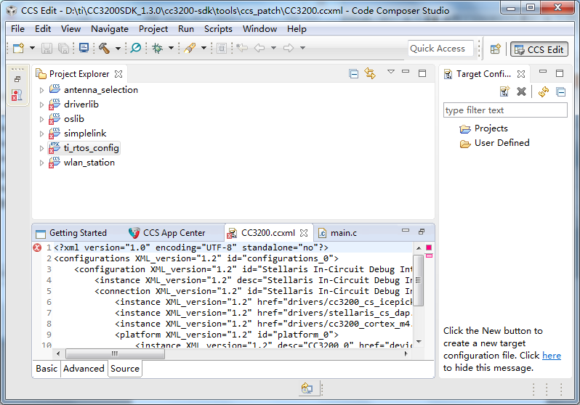Switch to the main.c editor tab
This screenshot has width=580, height=405.
(338, 233)
